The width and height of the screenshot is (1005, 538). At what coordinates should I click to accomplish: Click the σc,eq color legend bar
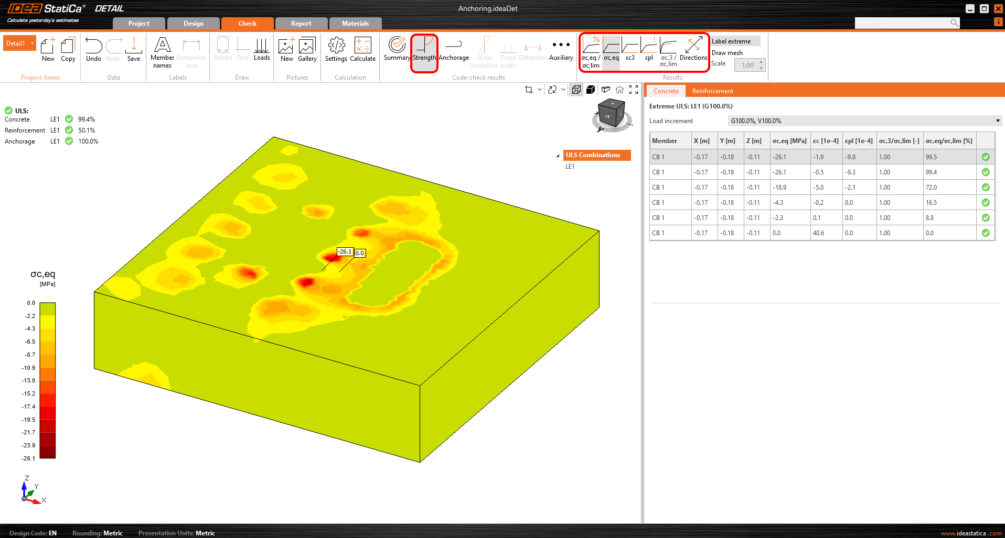coord(47,380)
